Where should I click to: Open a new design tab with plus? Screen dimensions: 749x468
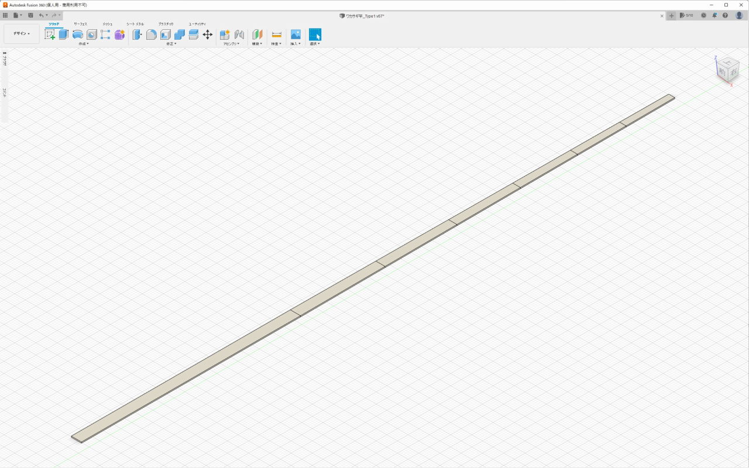pos(671,15)
